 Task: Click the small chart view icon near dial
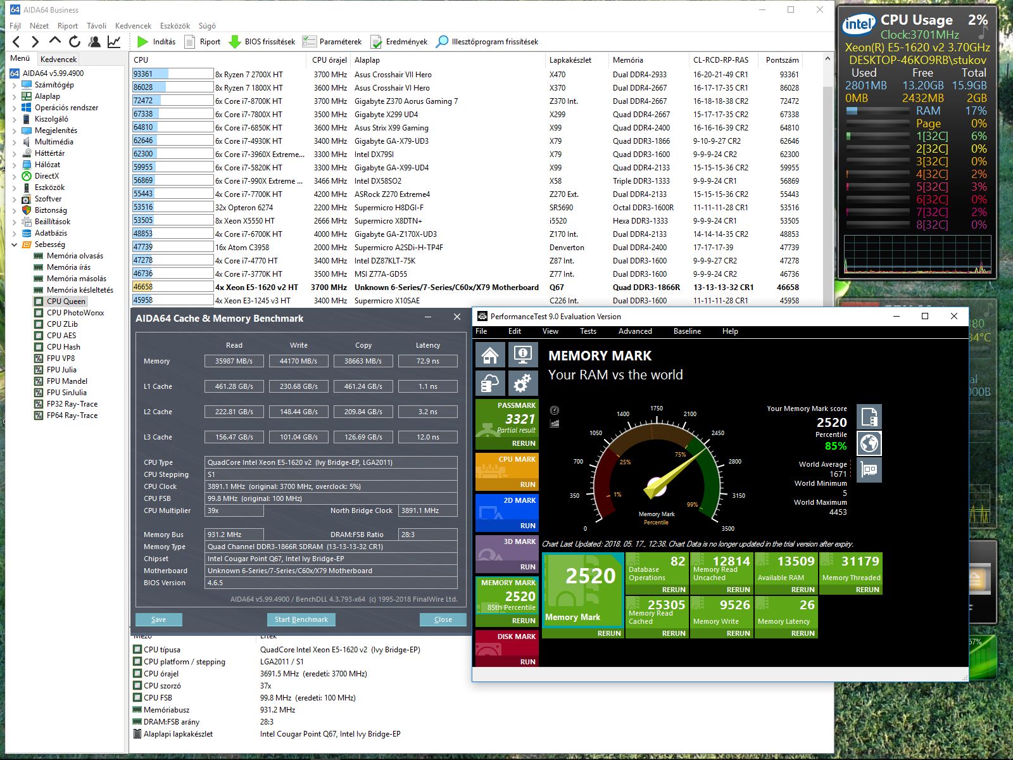click(555, 423)
